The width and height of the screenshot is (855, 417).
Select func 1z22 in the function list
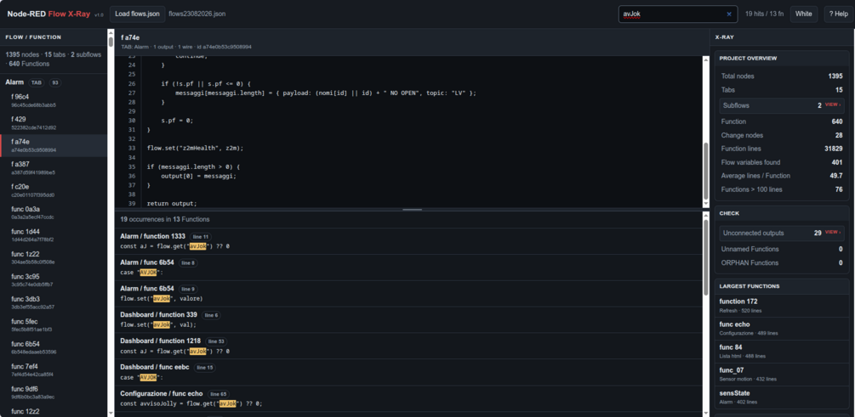tap(54, 257)
